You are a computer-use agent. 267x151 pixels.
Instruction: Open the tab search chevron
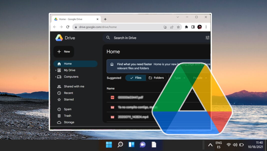[178, 17]
